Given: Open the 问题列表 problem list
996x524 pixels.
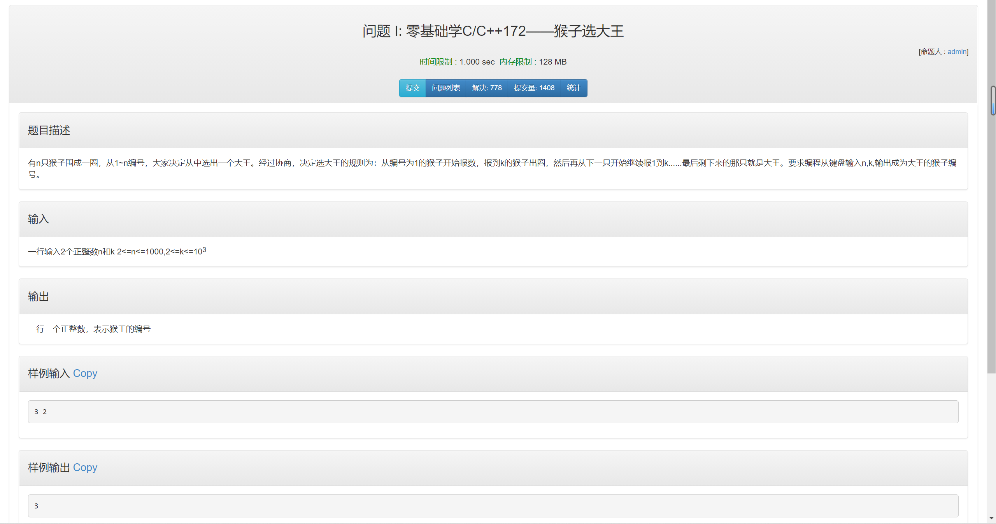Looking at the screenshot, I should pos(446,88).
